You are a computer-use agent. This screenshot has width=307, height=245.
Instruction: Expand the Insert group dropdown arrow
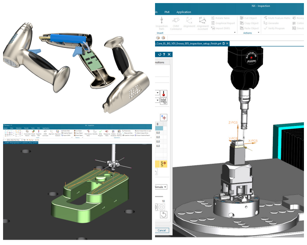(x=234, y=33)
